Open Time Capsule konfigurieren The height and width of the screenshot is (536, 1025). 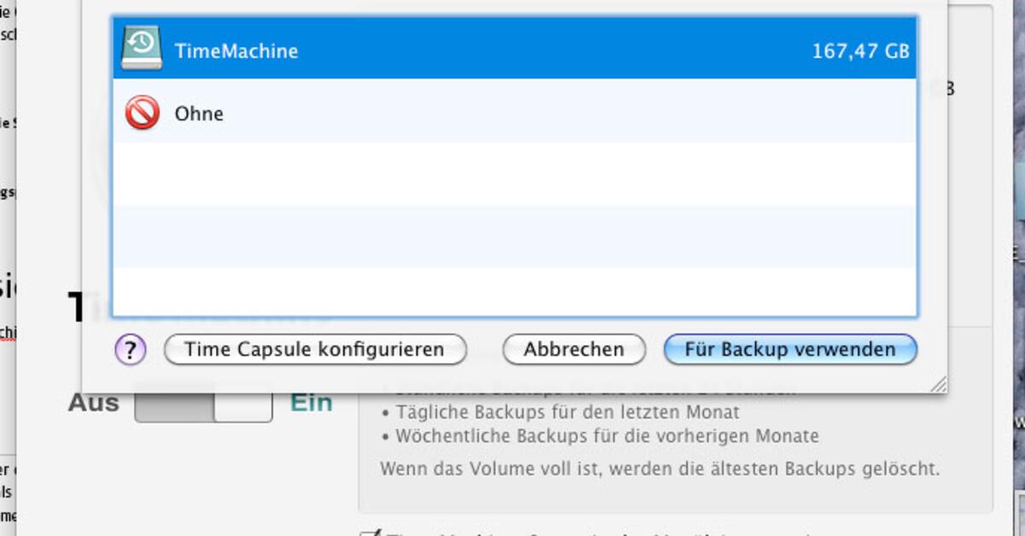(315, 349)
